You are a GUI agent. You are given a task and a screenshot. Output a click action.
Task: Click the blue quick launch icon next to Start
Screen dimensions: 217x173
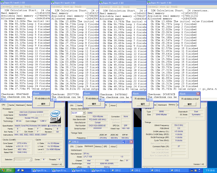(19, 171)
